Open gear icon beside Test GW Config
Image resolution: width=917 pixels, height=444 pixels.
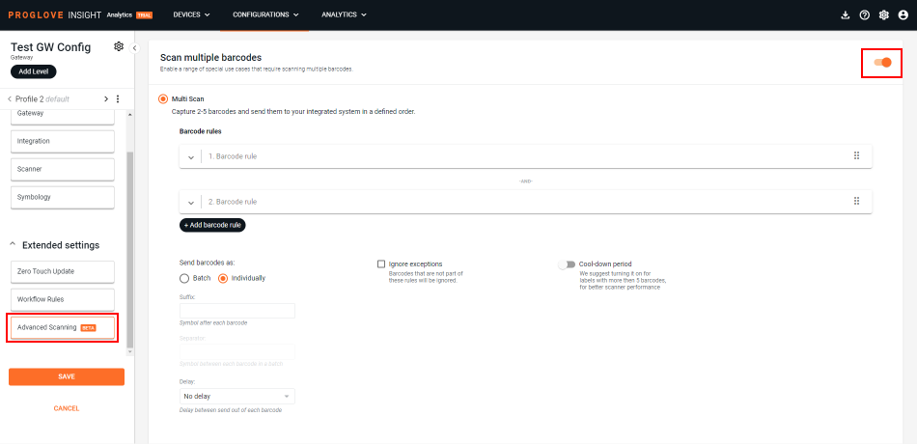pos(119,46)
